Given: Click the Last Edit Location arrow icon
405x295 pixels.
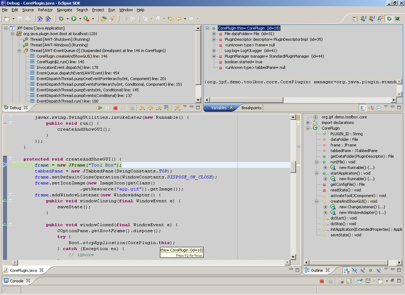Looking at the screenshot, I should [170, 19].
